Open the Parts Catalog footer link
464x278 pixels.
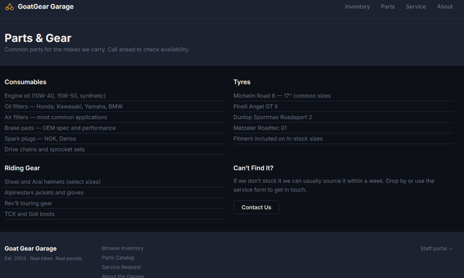click(118, 258)
